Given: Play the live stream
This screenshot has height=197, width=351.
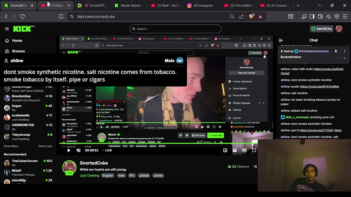Looking at the screenshot, I should (x=69, y=150).
